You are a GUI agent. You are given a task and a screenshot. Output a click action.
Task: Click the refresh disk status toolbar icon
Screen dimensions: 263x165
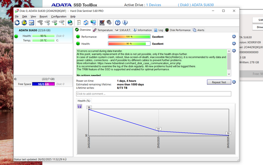pos(17,22)
